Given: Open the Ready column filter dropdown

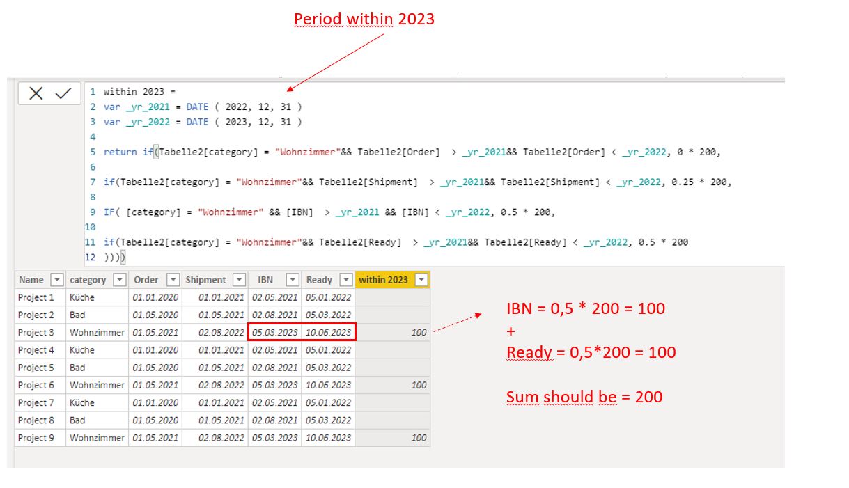Looking at the screenshot, I should coord(345,280).
